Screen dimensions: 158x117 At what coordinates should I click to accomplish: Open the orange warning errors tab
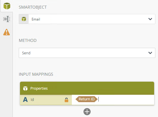[x=7, y=32]
